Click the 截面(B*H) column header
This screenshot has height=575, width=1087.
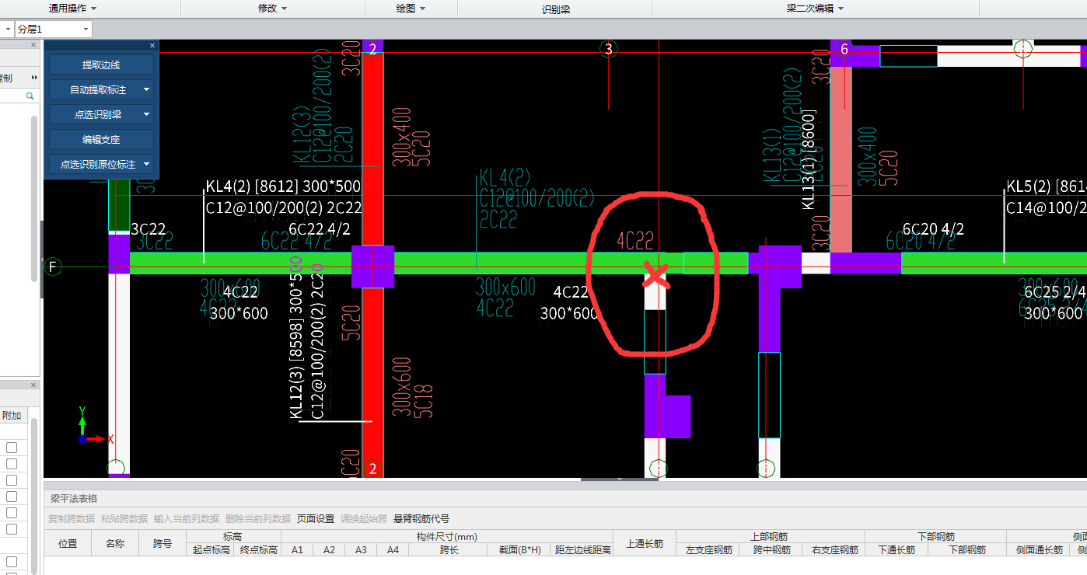click(x=520, y=549)
